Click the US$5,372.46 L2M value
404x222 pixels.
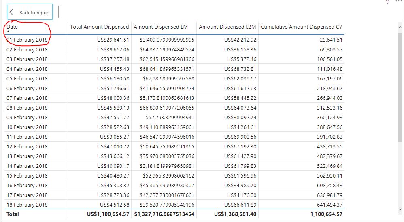242,59
